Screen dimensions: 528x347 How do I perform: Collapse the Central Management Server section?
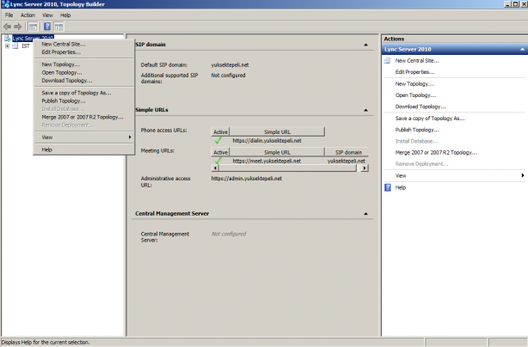(x=365, y=214)
